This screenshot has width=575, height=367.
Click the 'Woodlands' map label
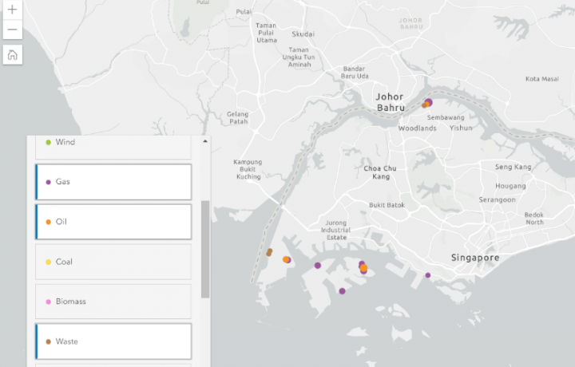pos(418,128)
